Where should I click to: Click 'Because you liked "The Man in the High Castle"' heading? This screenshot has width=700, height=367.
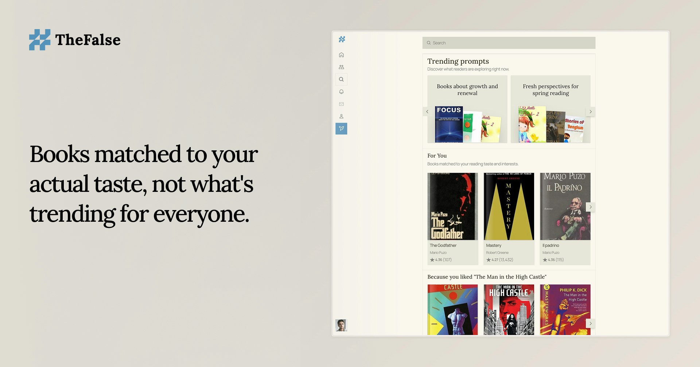click(x=487, y=277)
